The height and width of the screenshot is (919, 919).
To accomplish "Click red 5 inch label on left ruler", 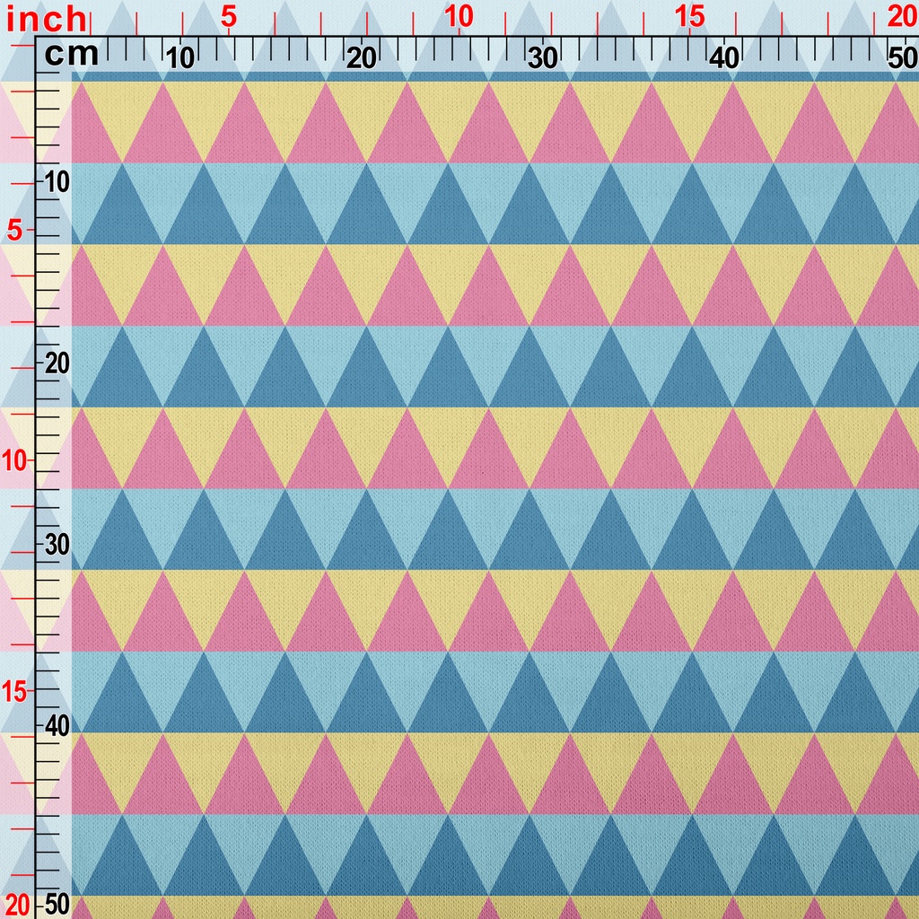I will [x=14, y=231].
